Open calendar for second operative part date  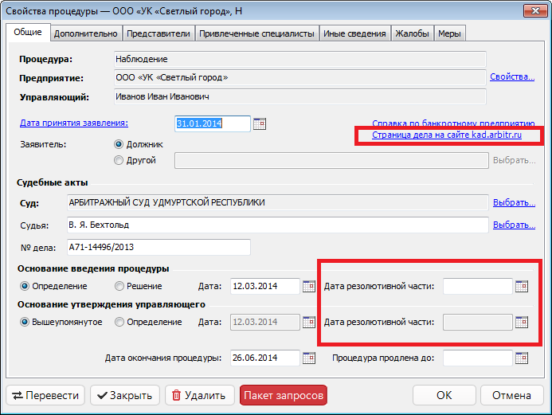[522, 322]
